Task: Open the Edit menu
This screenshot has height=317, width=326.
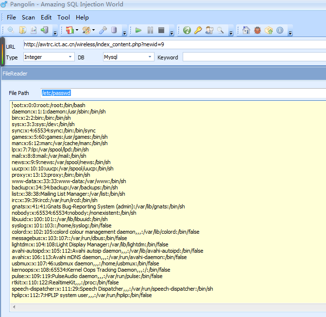Action: pyautogui.click(x=46, y=18)
